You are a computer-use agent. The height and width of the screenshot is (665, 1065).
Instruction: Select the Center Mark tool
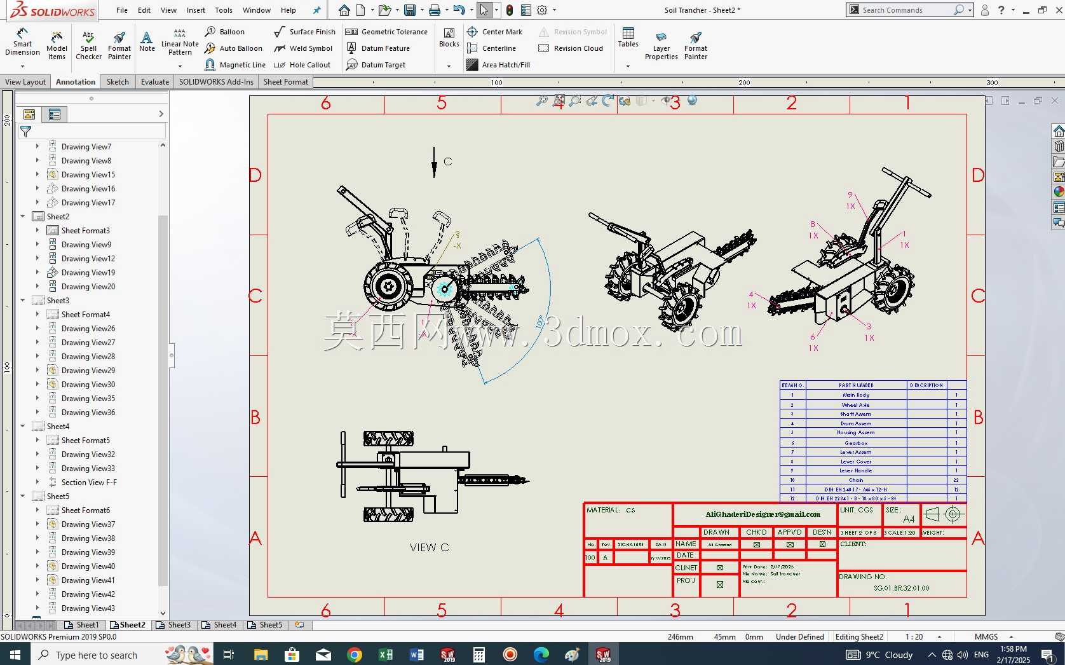tap(494, 32)
